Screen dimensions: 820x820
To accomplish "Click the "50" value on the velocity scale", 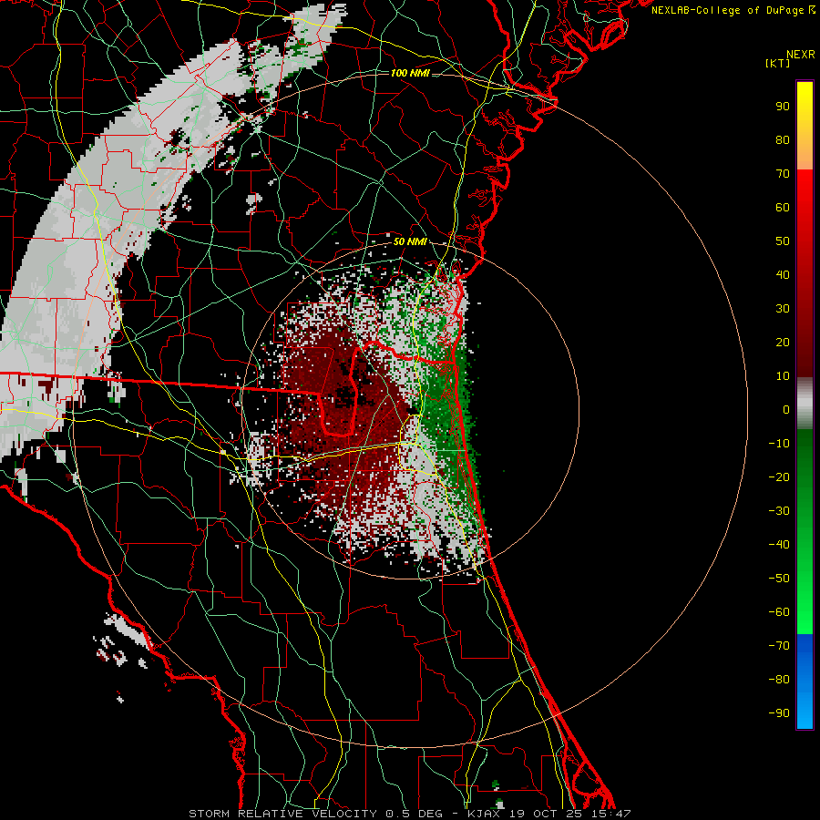I will pyautogui.click(x=783, y=241).
